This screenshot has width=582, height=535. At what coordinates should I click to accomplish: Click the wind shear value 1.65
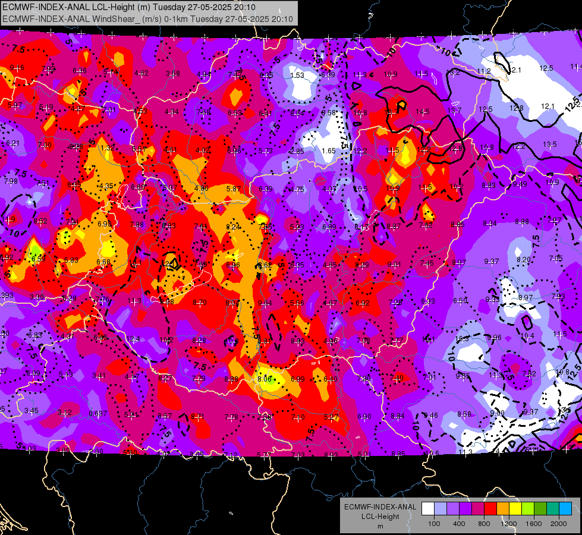pos(329,151)
